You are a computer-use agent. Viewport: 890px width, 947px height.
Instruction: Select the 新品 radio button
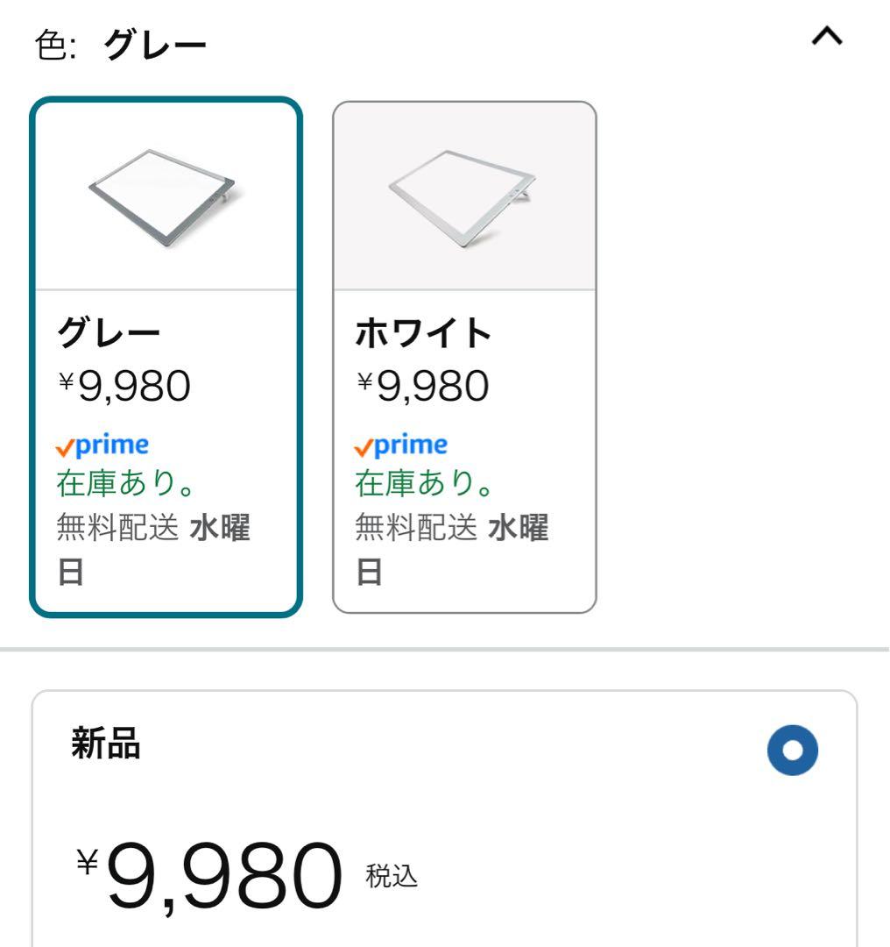792,750
